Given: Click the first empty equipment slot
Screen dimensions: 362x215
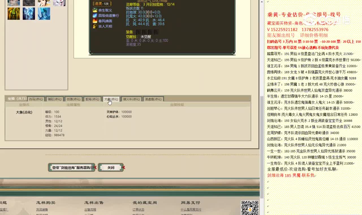Looking at the screenshot, I should (x=139, y=32).
